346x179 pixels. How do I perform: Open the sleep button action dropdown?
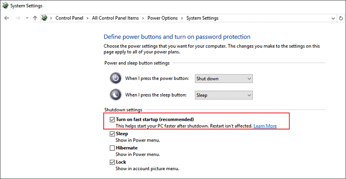point(223,95)
